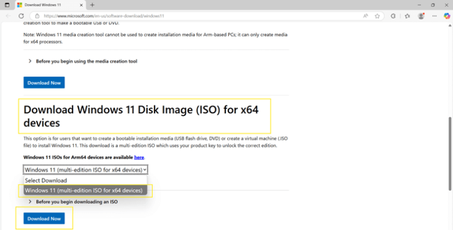Click Download Now under media creation tool
Viewport: 453px width, 230px height.
coord(44,83)
